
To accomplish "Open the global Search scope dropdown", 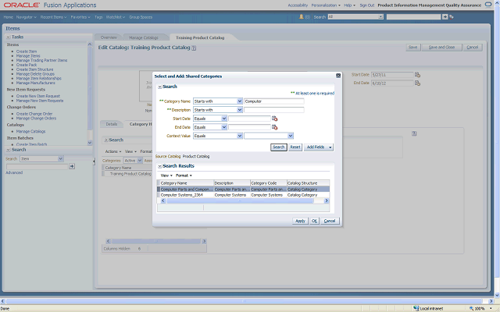I will coord(380,17).
